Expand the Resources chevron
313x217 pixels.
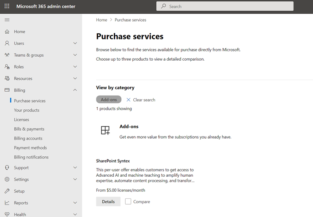point(75,78)
